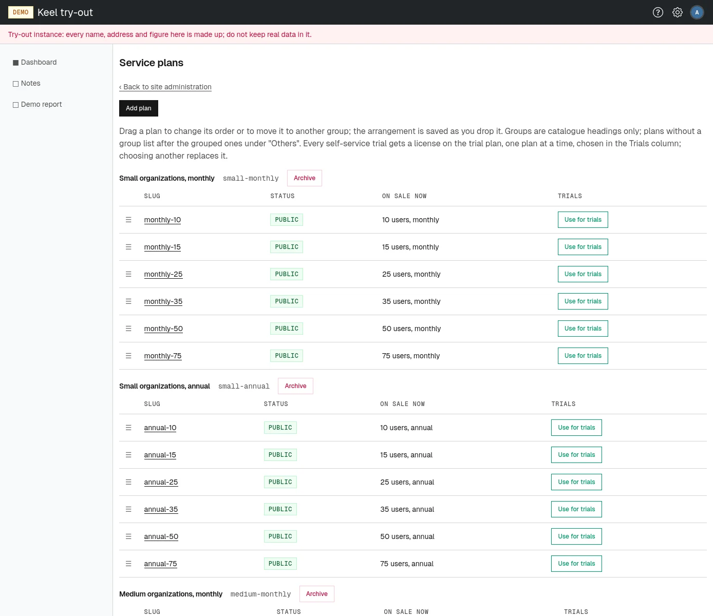Grab the drag handle for monthly-50
The image size is (713, 616).
click(128, 329)
